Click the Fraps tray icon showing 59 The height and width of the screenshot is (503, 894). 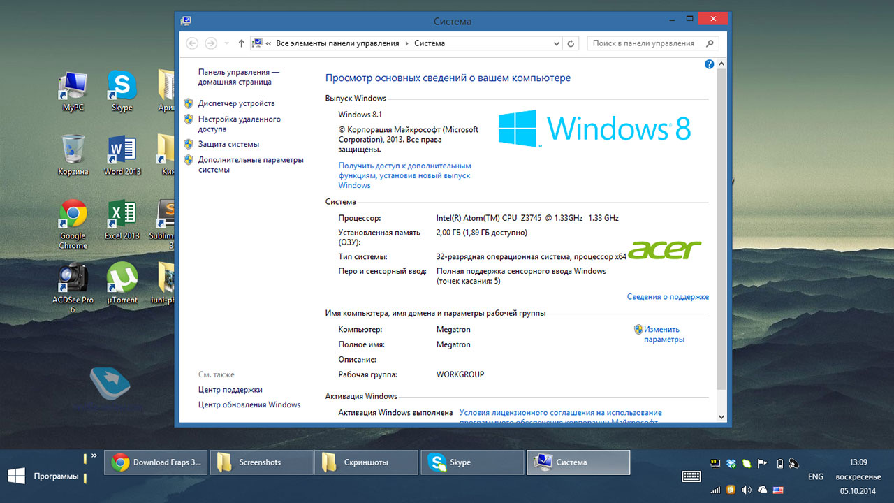pos(716,463)
